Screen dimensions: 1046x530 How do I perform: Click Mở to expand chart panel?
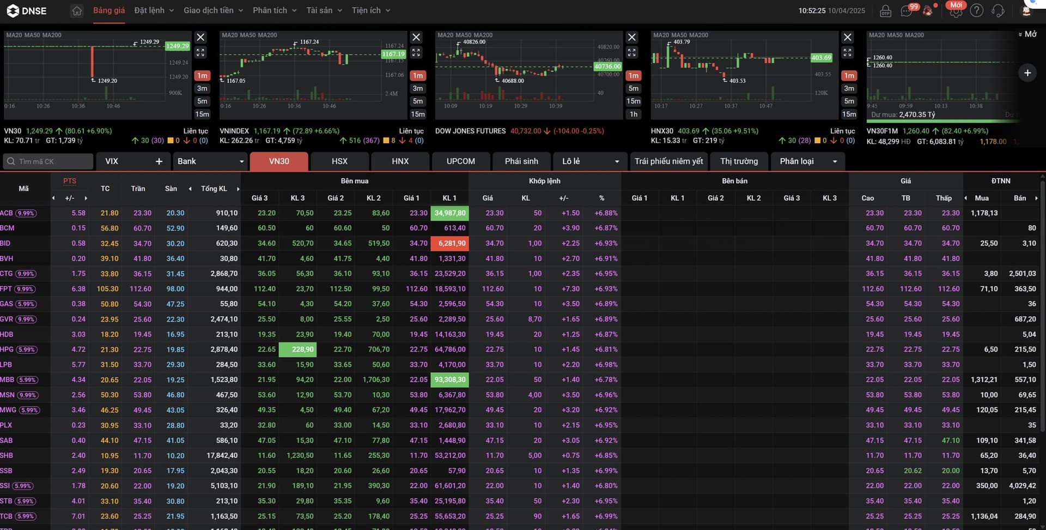(x=1027, y=34)
